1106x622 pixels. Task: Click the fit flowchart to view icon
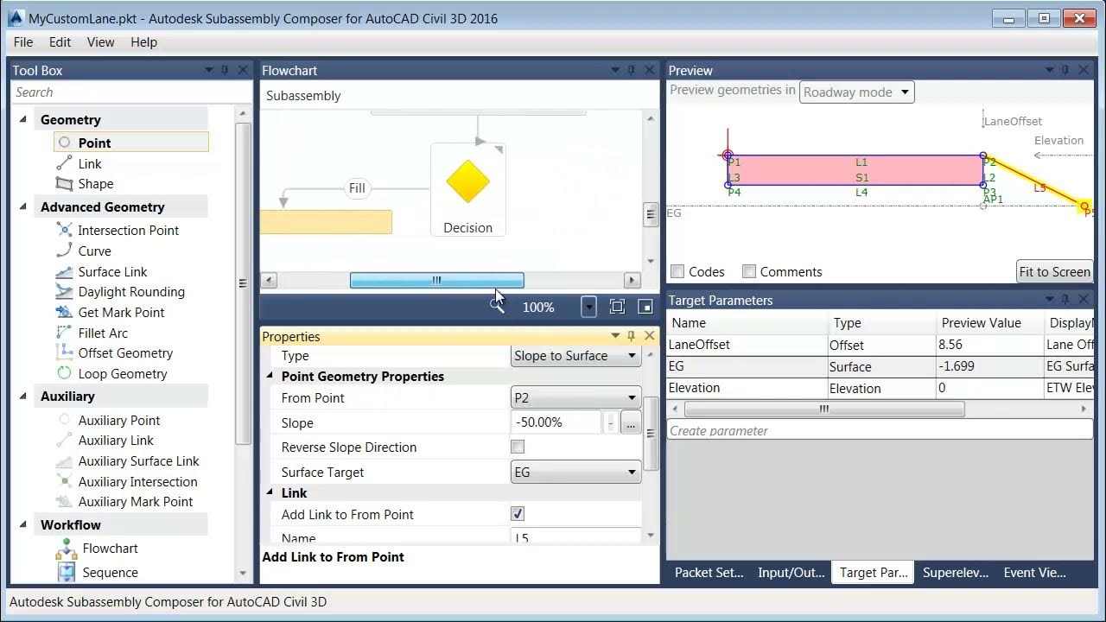point(617,306)
